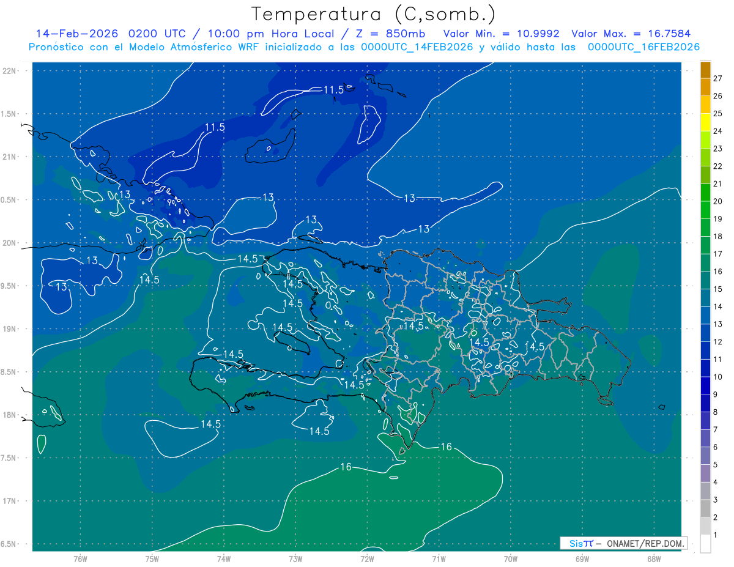Click the '0.5N' latitude tick label
The width and height of the screenshot is (734, 567).
pyautogui.click(x=9, y=200)
